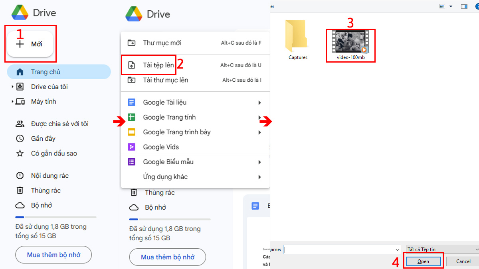Screen dimensions: 479x269
Task: Open the file name history dropdown arrow
Action: tap(398, 249)
